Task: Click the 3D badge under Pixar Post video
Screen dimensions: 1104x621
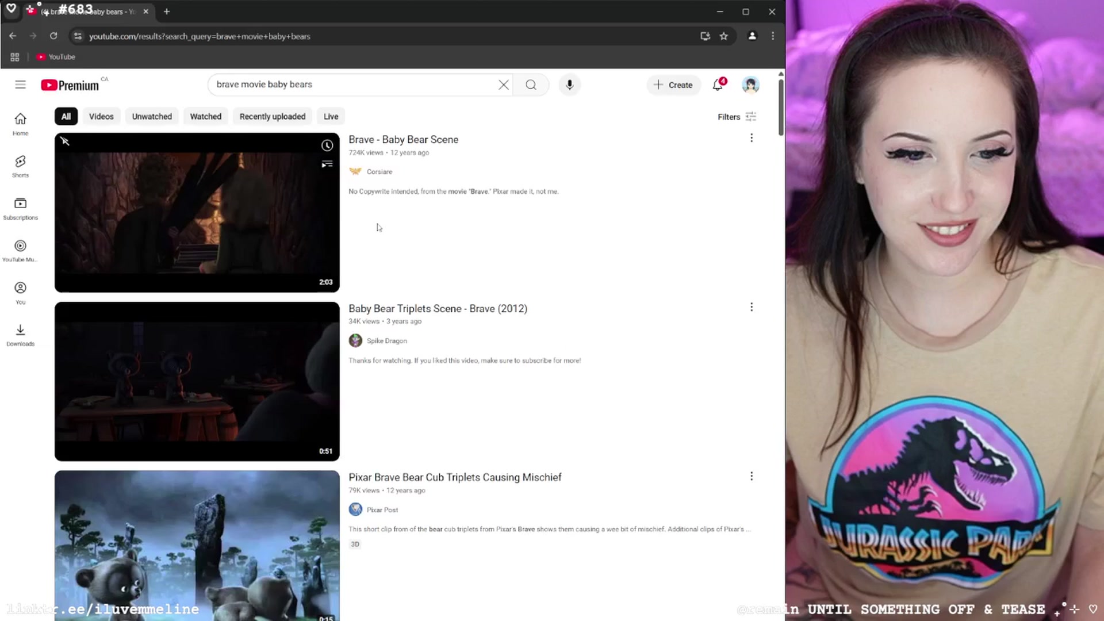Action: coord(355,545)
